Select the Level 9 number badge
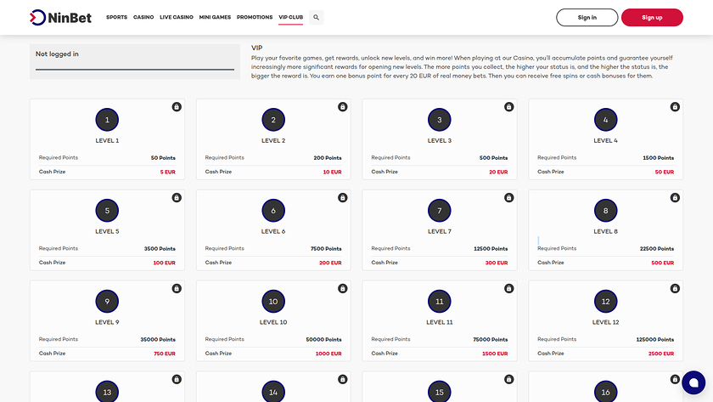 [107, 301]
